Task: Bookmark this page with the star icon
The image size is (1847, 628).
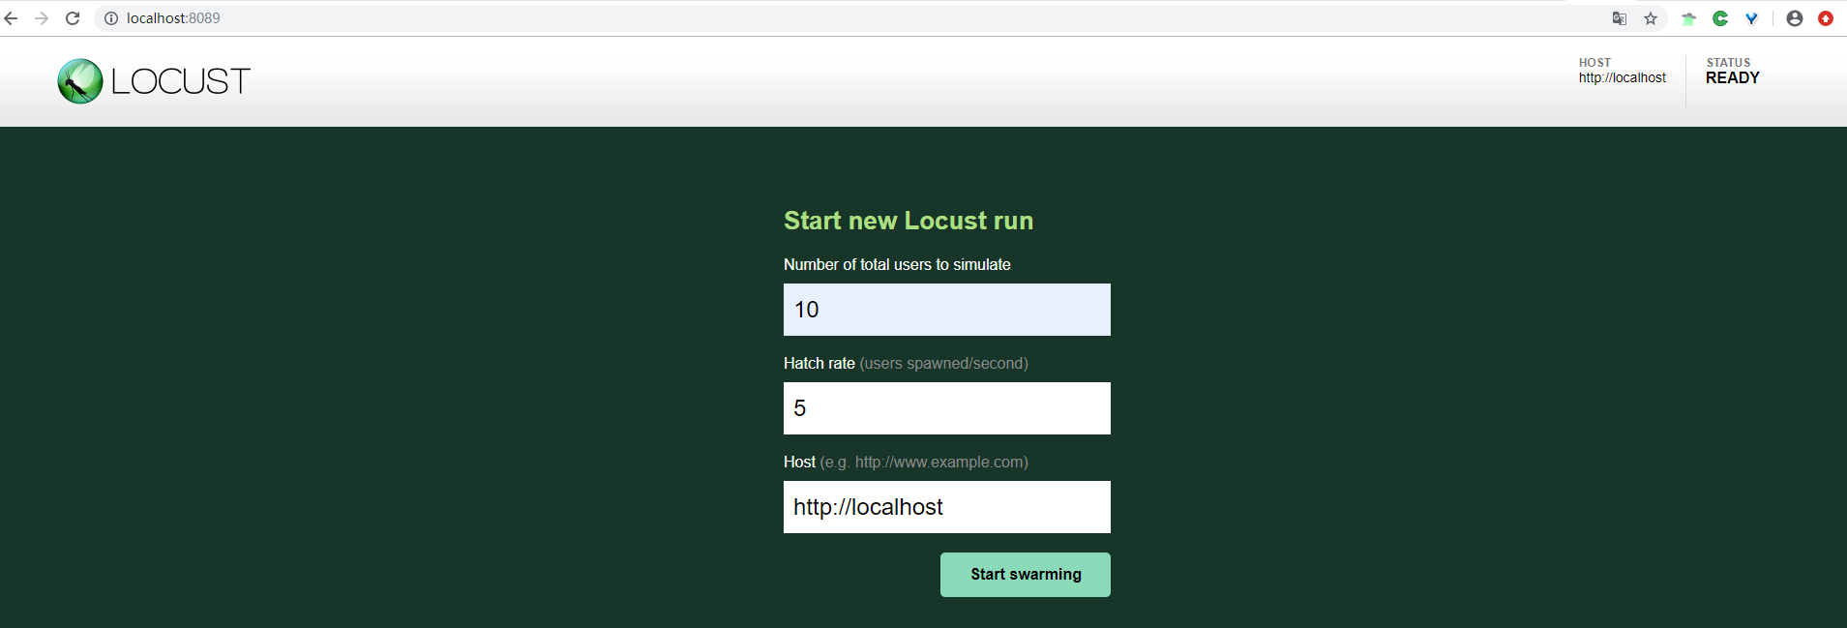Action: coord(1651,18)
